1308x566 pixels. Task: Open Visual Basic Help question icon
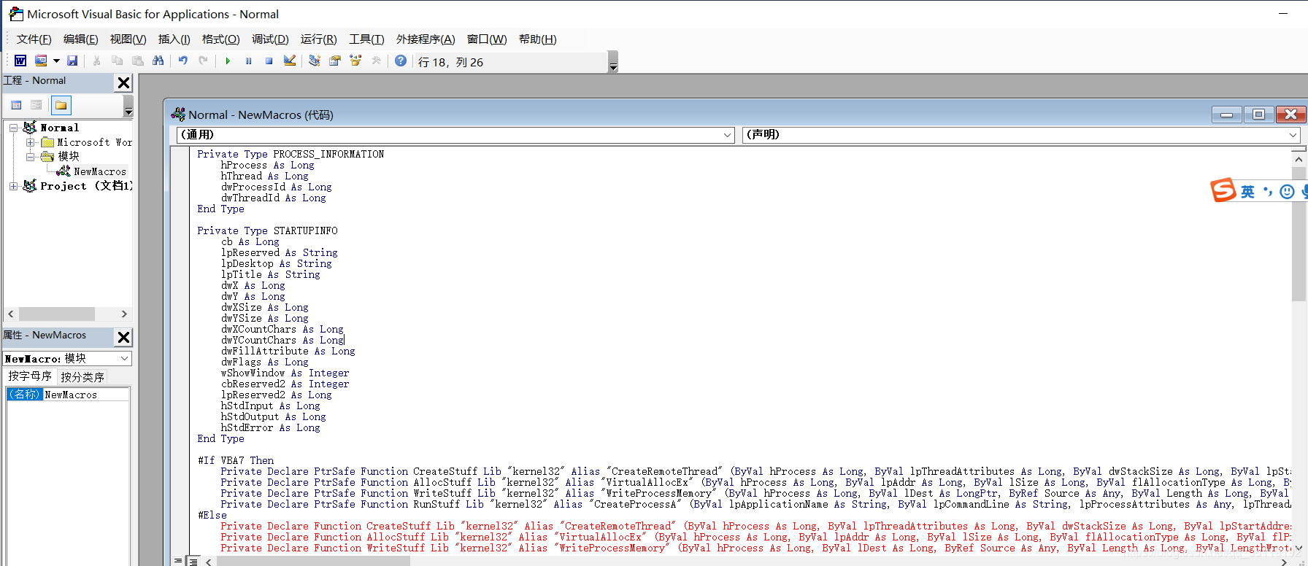[x=401, y=61]
